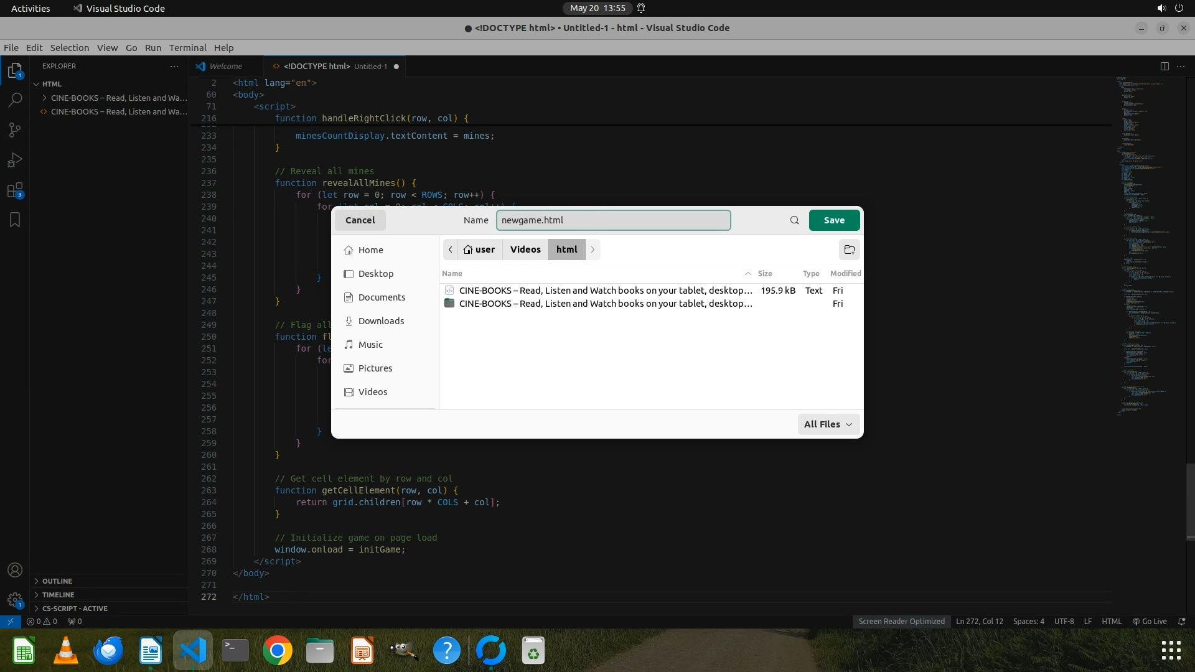Image resolution: width=1195 pixels, height=672 pixels.
Task: Click the file Name input field
Action: click(x=613, y=220)
